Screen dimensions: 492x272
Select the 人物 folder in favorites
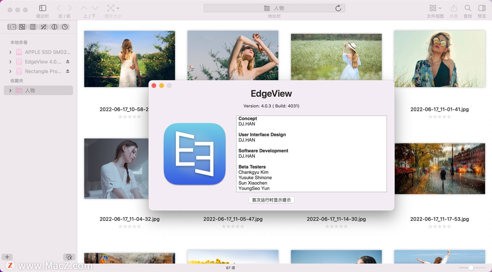pos(38,90)
